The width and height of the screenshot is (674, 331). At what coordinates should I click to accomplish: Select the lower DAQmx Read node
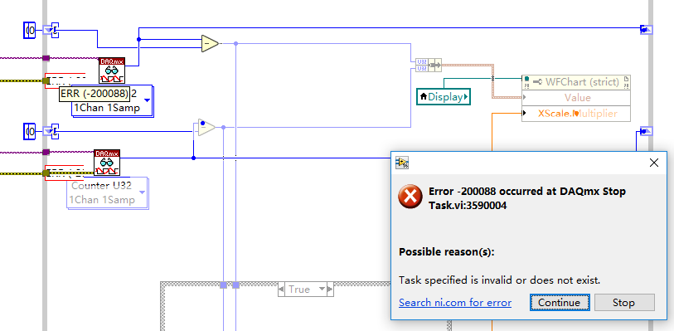pyautogui.click(x=107, y=163)
